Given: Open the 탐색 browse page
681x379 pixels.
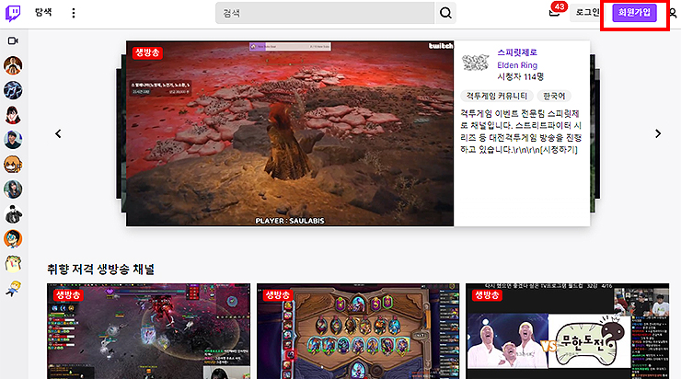Looking at the screenshot, I should coord(43,13).
